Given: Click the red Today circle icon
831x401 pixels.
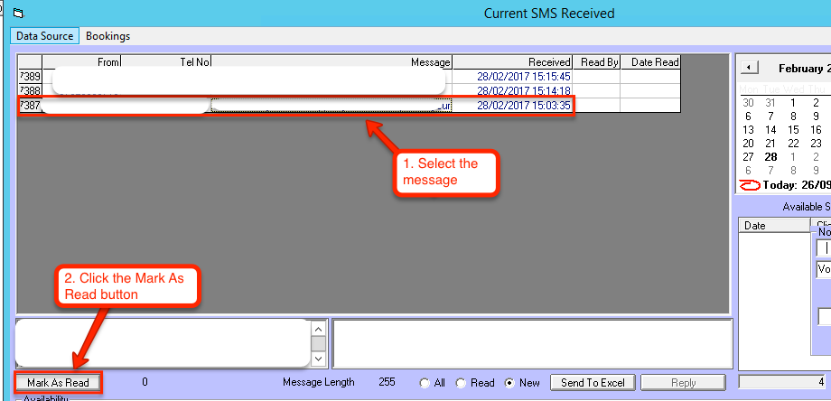Looking at the screenshot, I should (x=750, y=185).
